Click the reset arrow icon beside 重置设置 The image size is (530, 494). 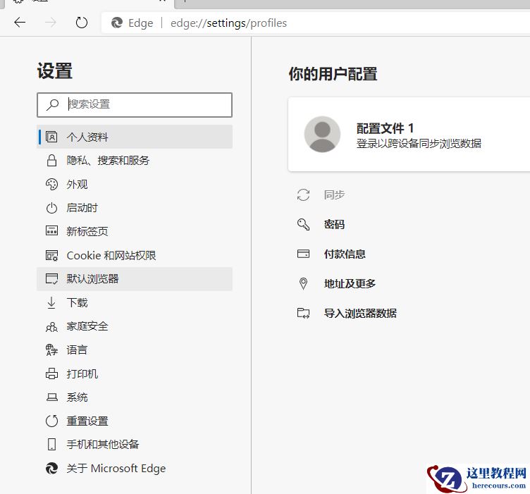tap(51, 421)
